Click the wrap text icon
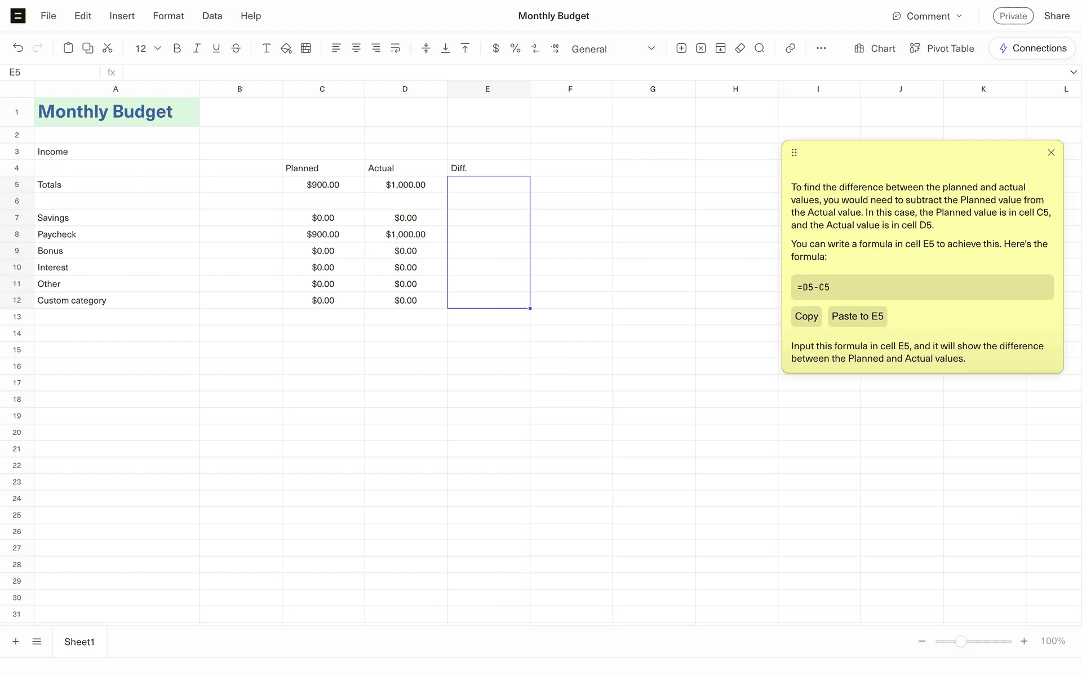 [x=396, y=48]
